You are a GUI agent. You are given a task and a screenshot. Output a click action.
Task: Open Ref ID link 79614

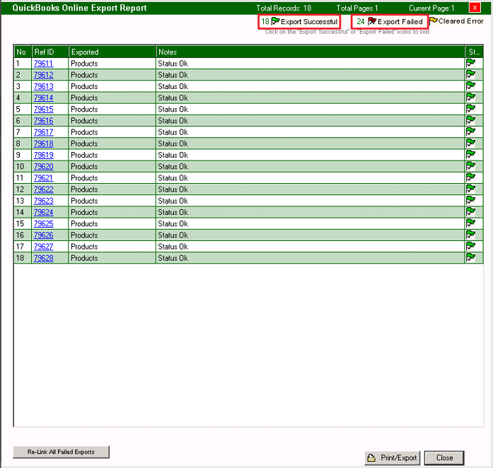pyautogui.click(x=43, y=98)
